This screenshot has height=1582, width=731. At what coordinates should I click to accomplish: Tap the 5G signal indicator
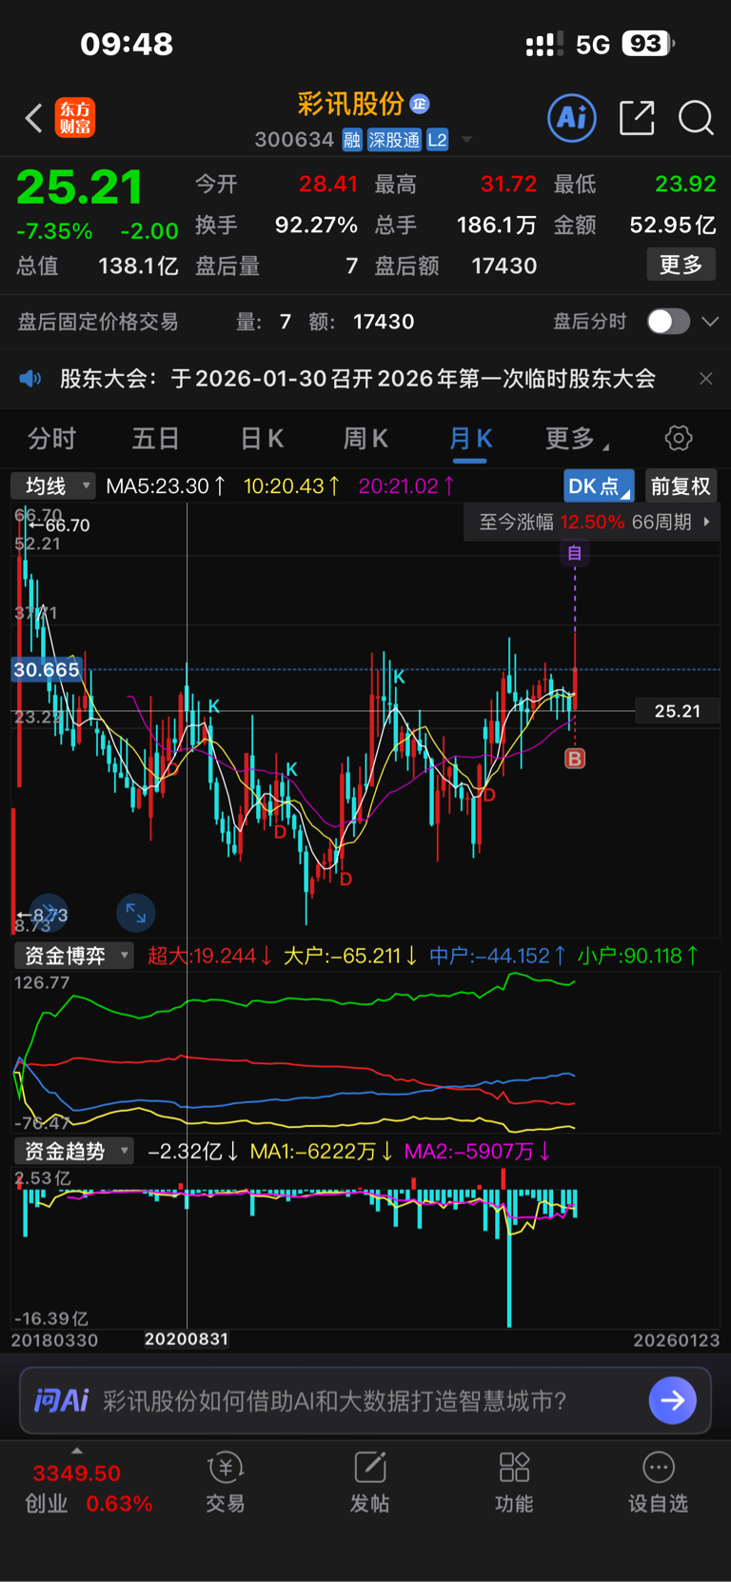pyautogui.click(x=592, y=44)
